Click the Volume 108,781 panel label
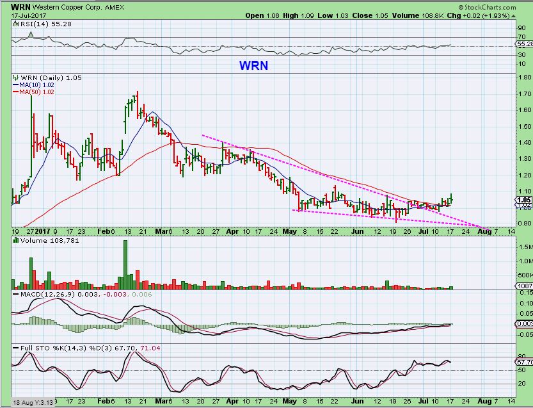The width and height of the screenshot is (533, 408). tap(50, 240)
